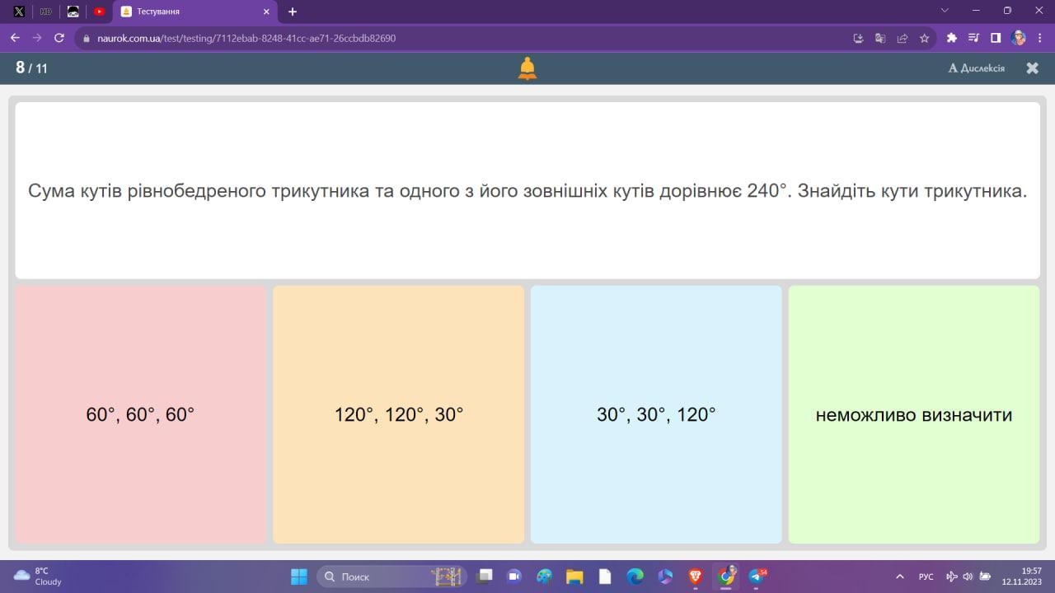
Task: Switch to Chrome in the taskbar
Action: [x=726, y=577]
